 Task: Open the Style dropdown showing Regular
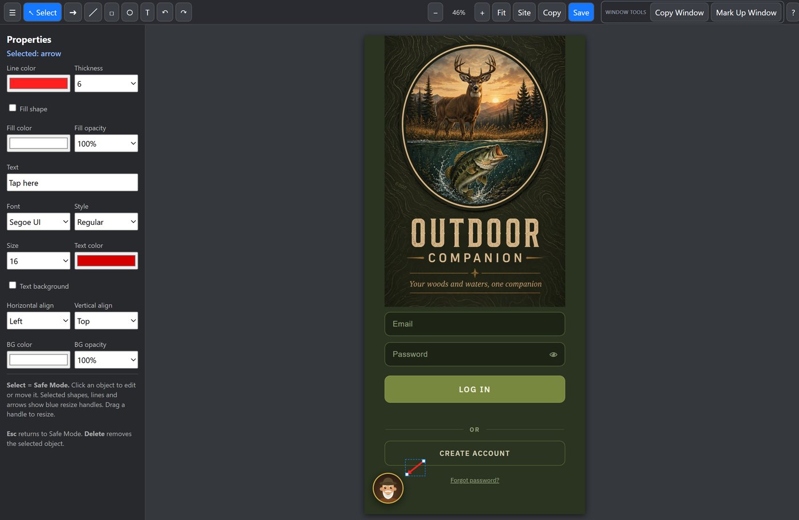tap(106, 221)
